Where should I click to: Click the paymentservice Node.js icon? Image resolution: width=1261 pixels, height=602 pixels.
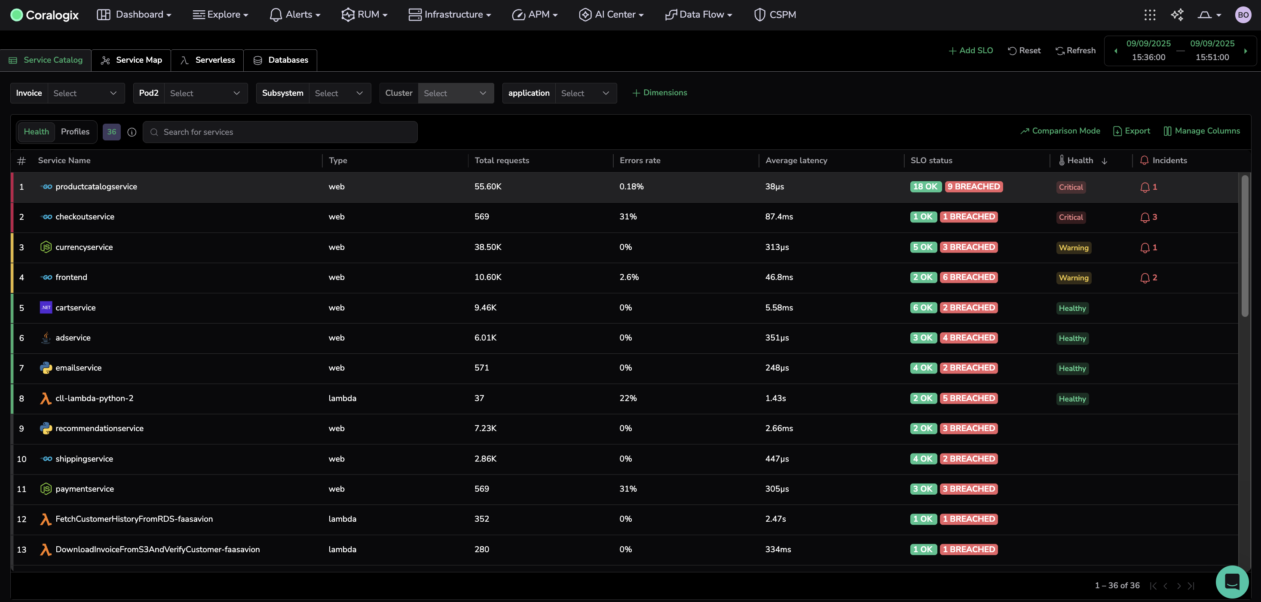(x=46, y=489)
